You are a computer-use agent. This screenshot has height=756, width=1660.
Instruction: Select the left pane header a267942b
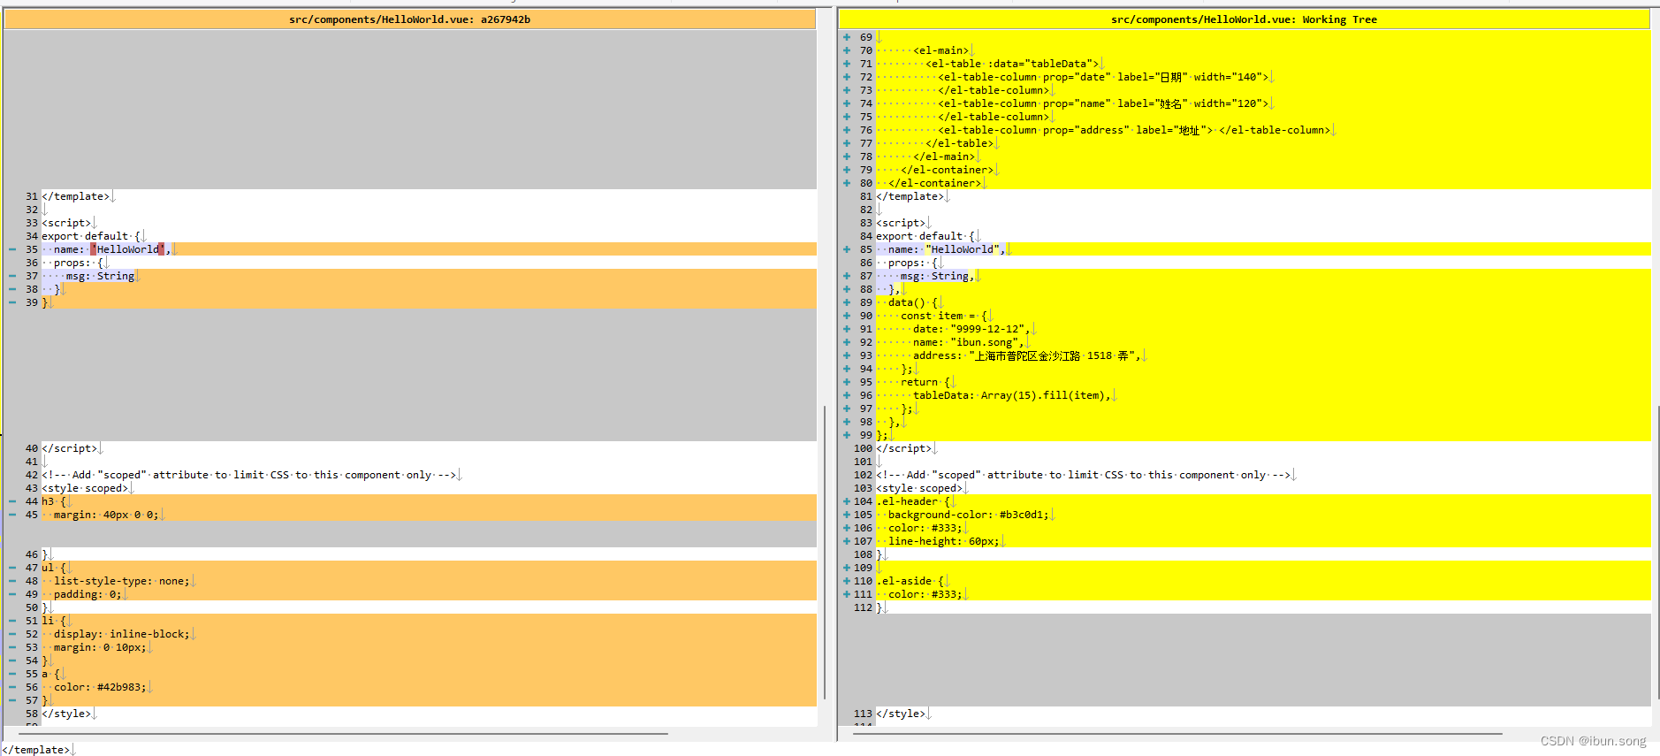(410, 19)
